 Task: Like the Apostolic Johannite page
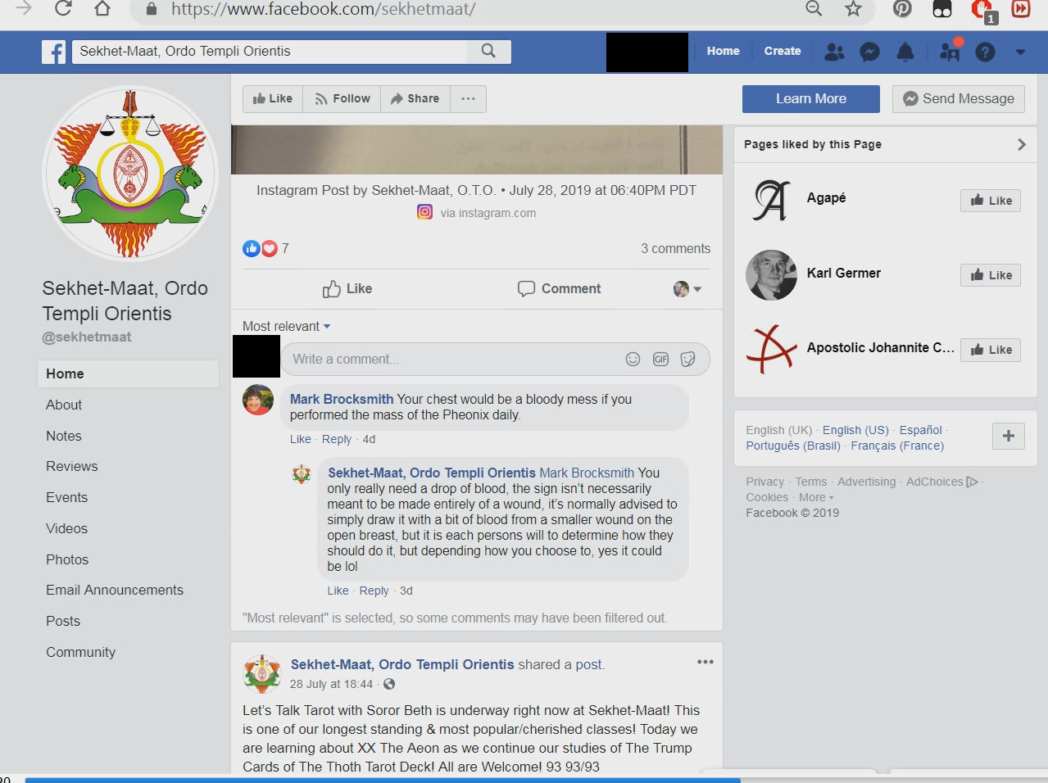991,350
